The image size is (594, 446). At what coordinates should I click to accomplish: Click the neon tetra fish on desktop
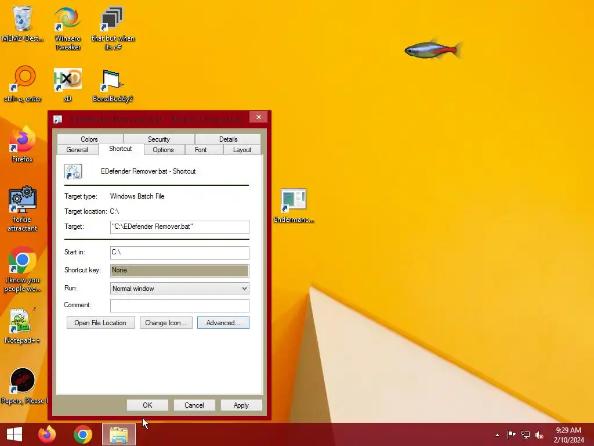(x=433, y=49)
